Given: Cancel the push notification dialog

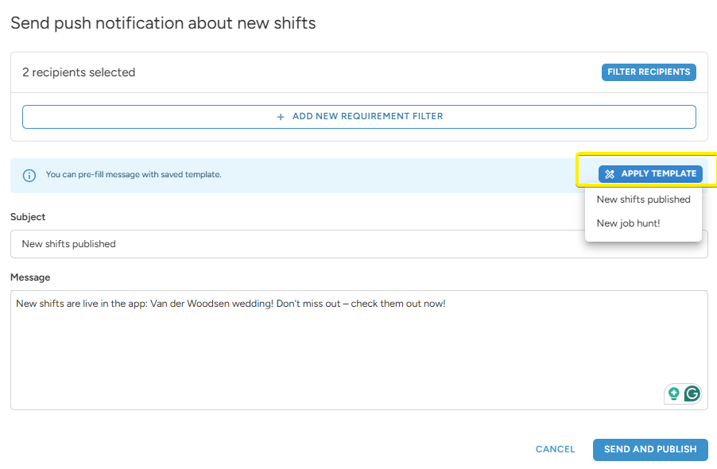Looking at the screenshot, I should pos(555,449).
